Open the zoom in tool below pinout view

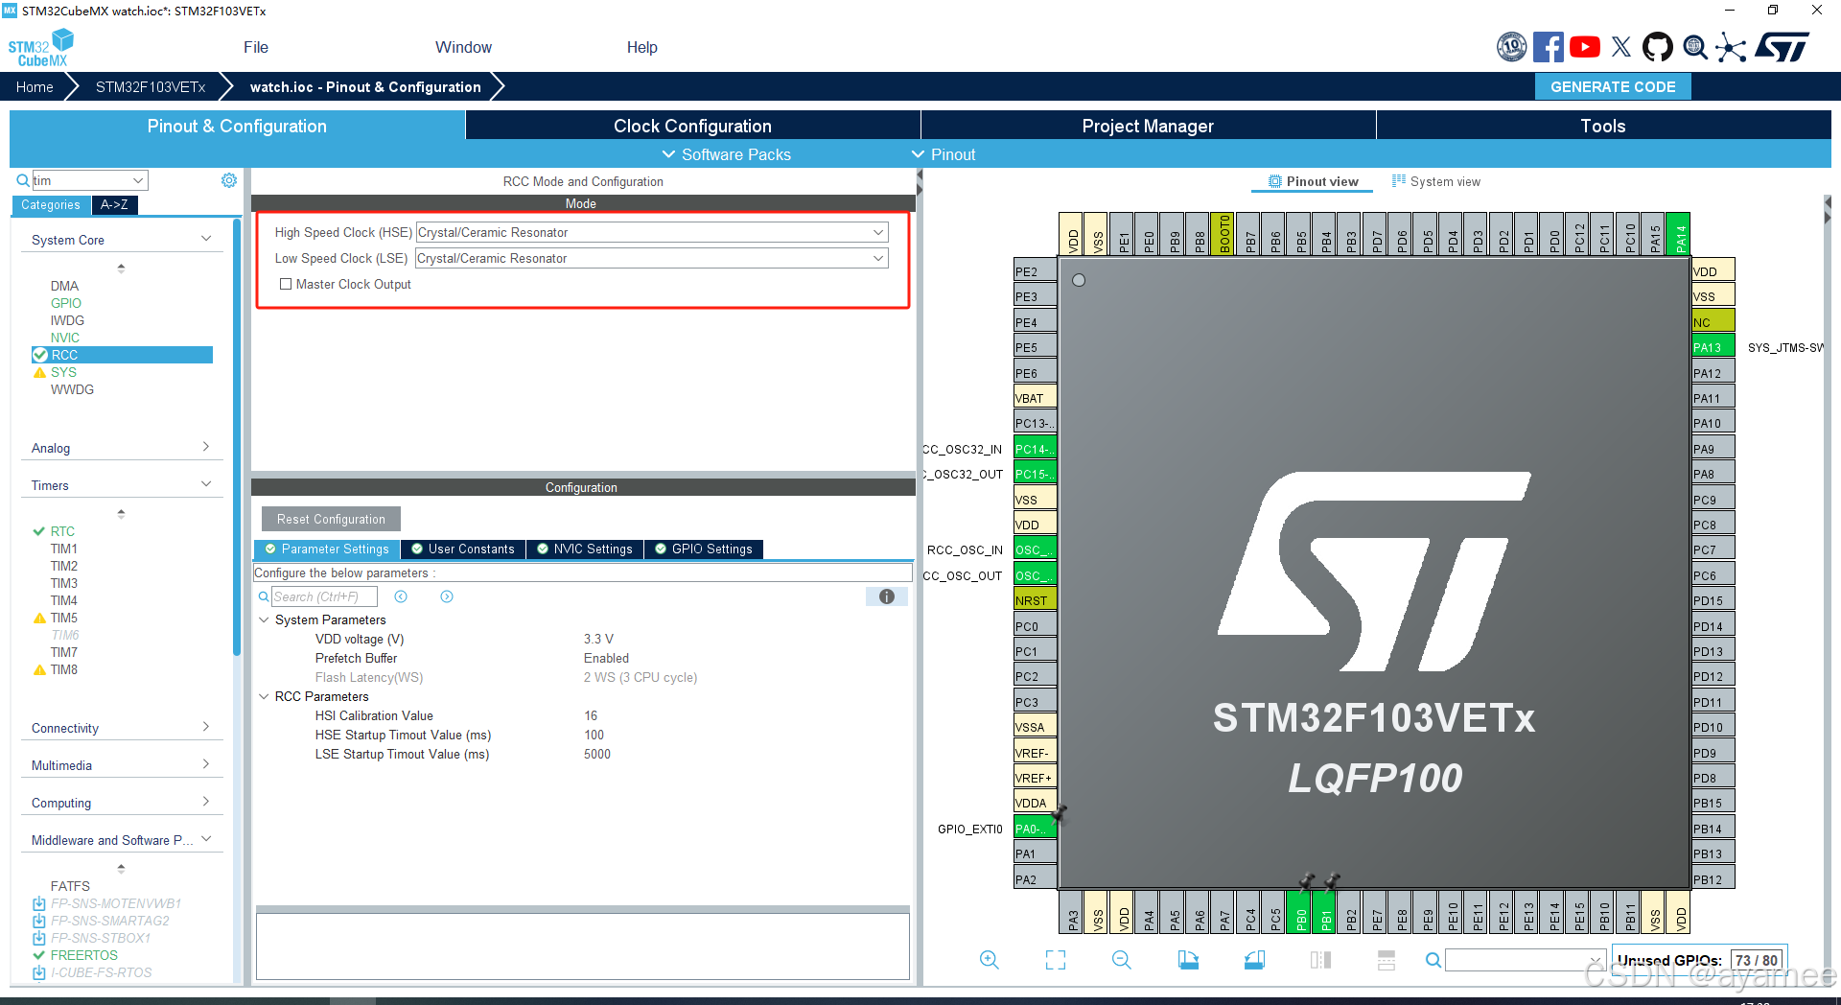[990, 960]
